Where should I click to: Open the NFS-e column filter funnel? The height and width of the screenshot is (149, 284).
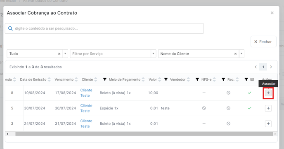tap(197, 79)
